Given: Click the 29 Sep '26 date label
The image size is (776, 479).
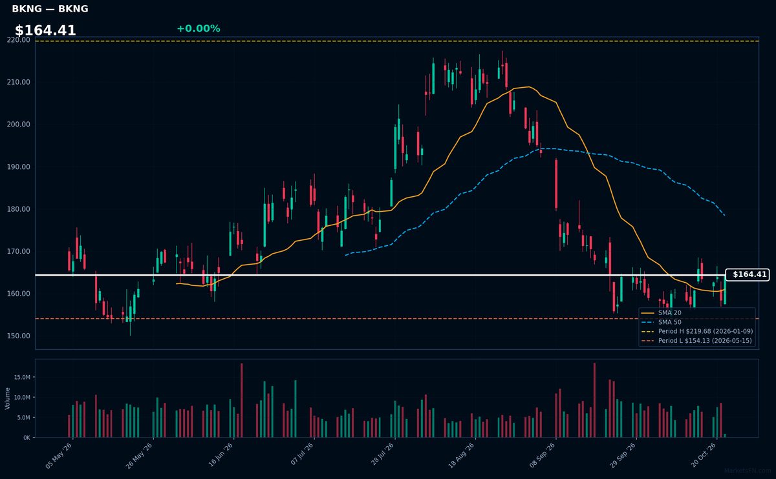Looking at the screenshot, I should 622,455.
